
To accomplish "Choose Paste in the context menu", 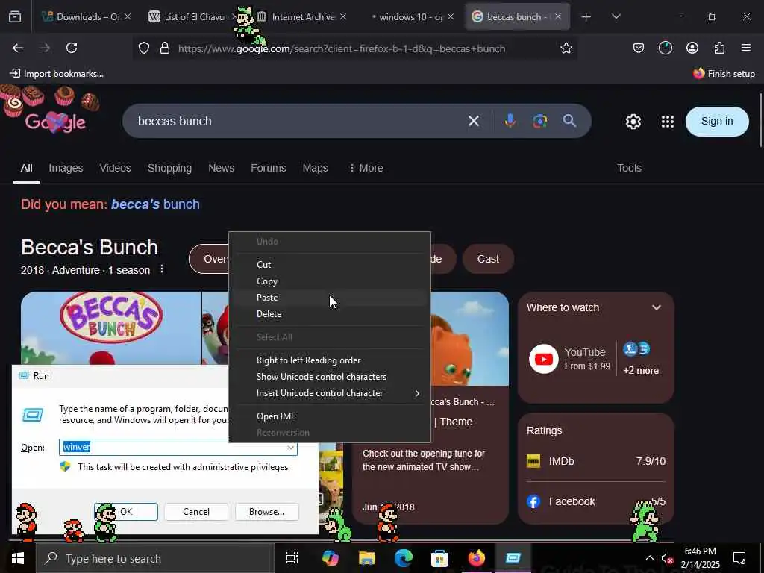I will 329,298.
